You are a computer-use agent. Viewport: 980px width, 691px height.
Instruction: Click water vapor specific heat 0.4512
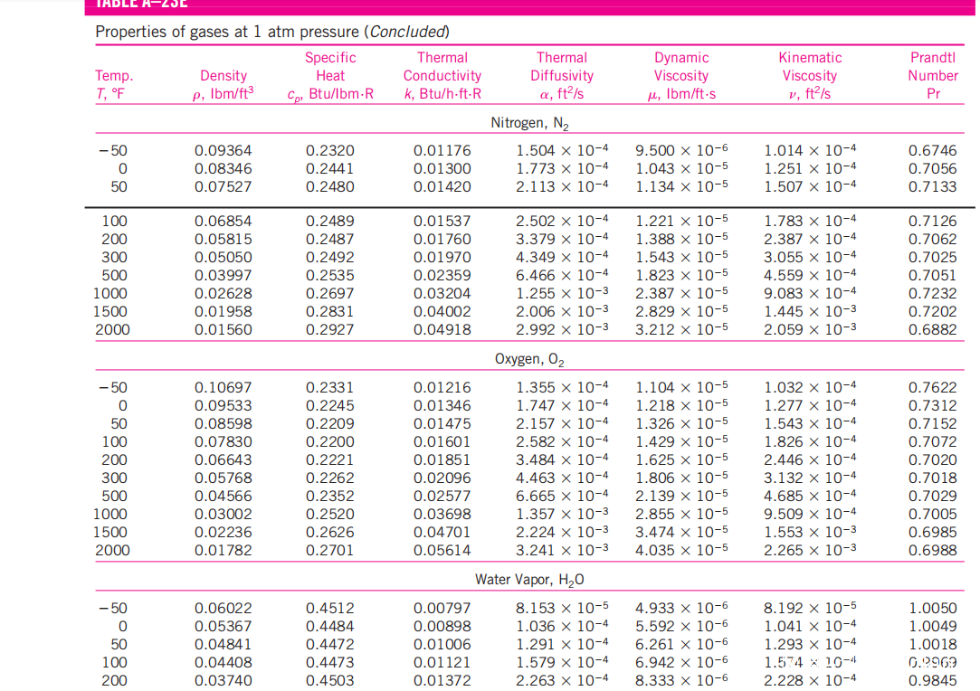[330, 609]
